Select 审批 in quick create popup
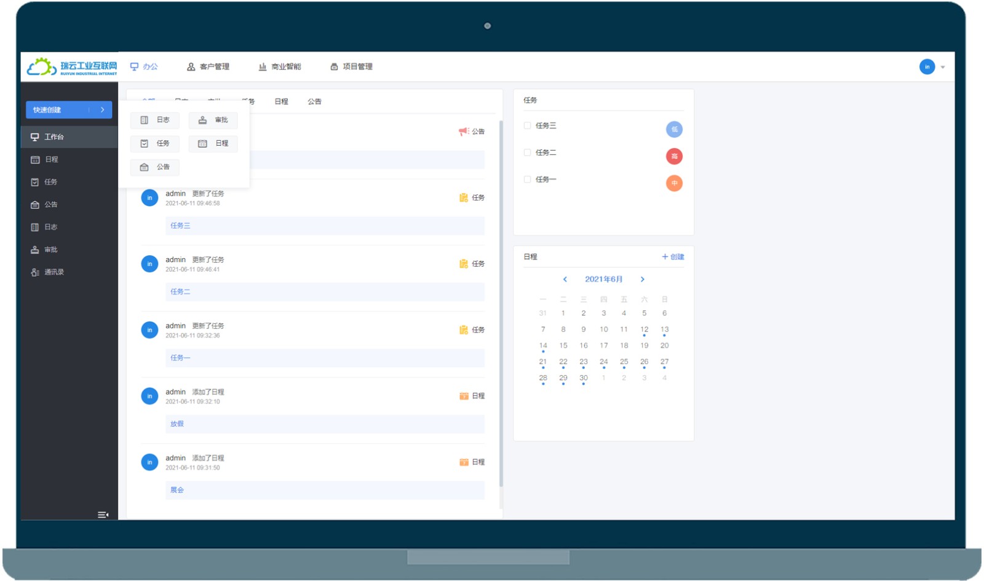 coord(213,120)
